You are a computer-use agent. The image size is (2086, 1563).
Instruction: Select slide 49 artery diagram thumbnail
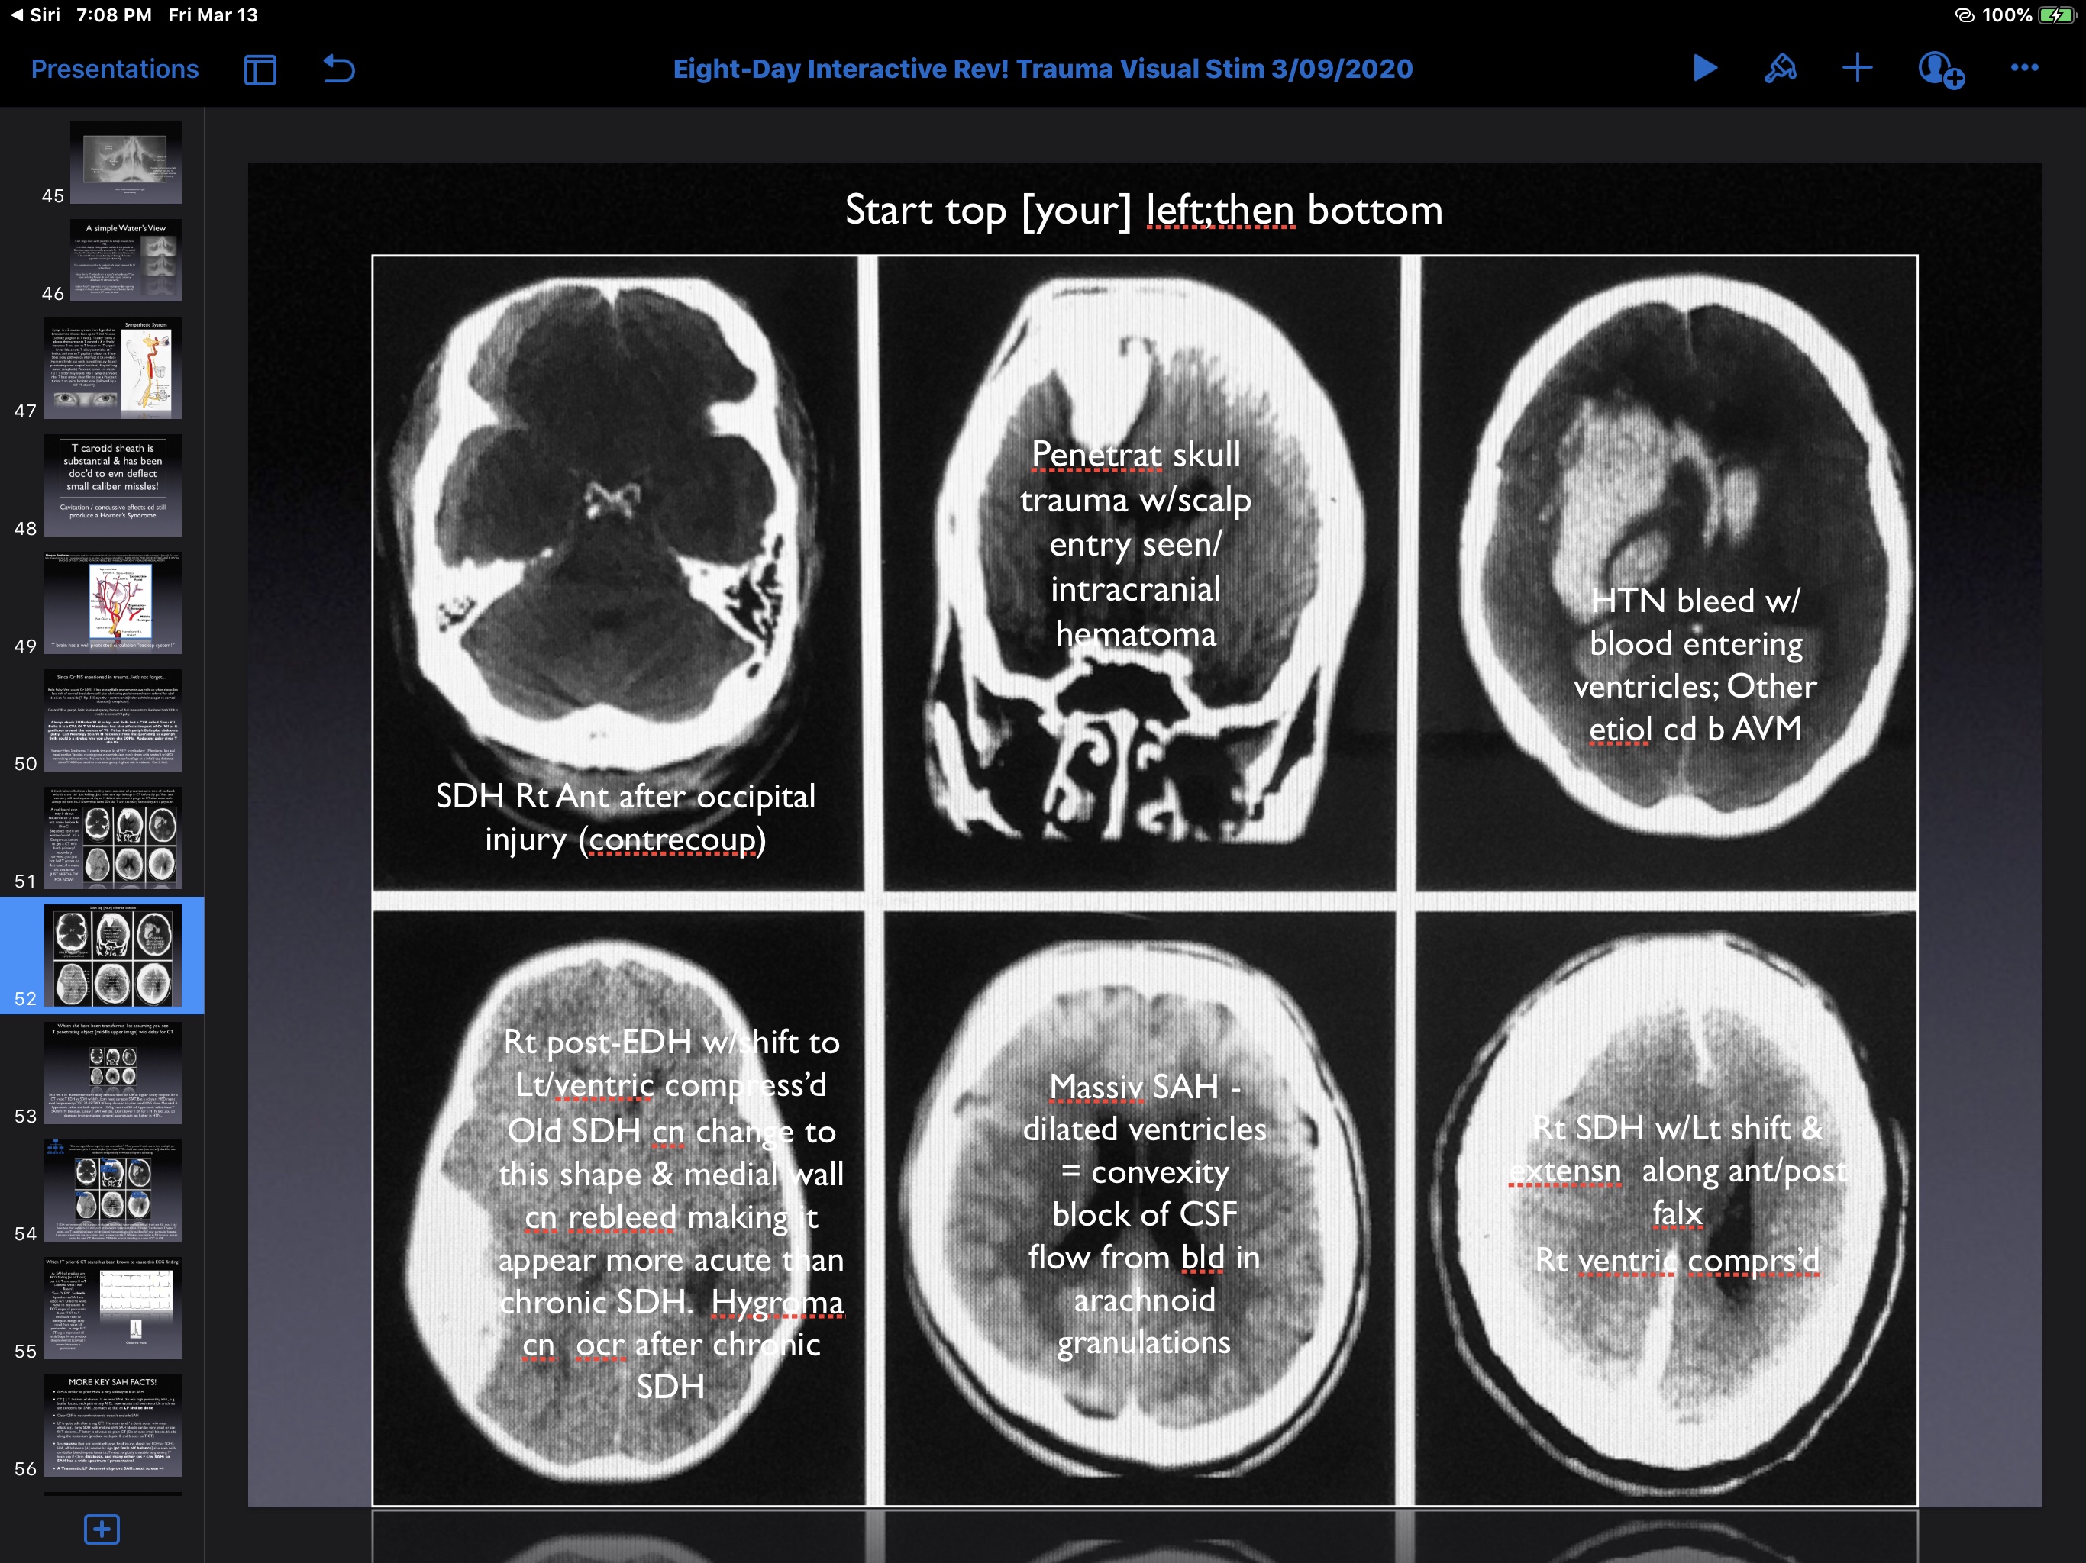pos(112,602)
